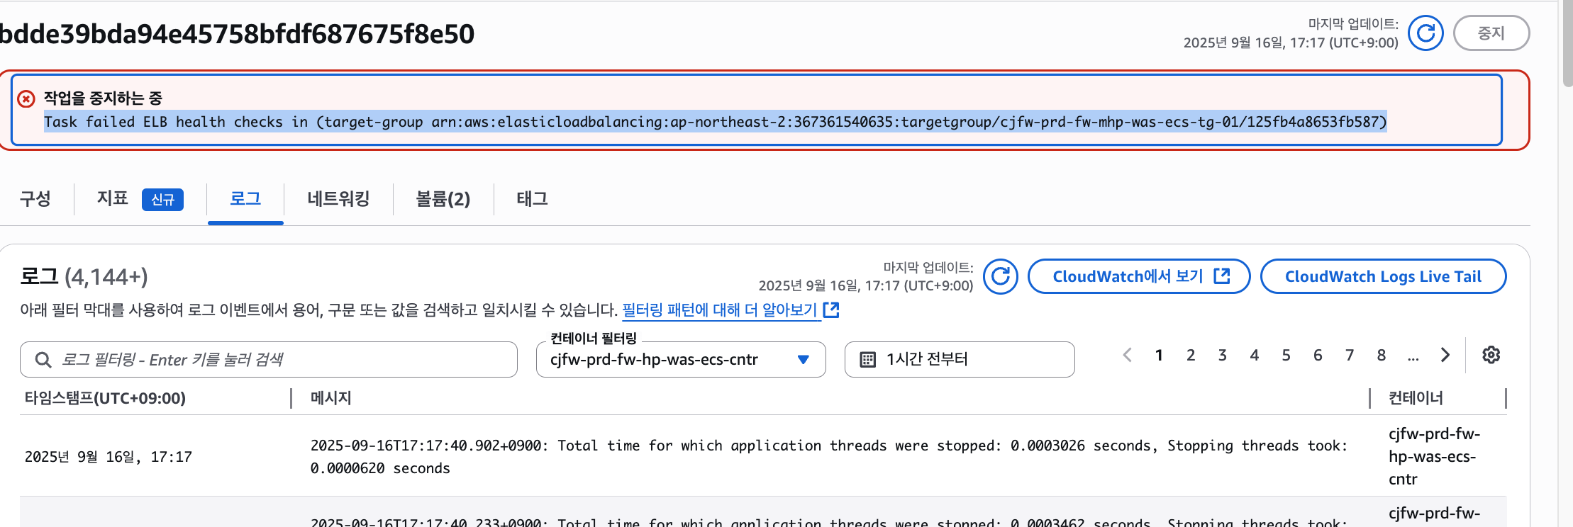
Task: Focus the log filter search field
Action: point(269,360)
